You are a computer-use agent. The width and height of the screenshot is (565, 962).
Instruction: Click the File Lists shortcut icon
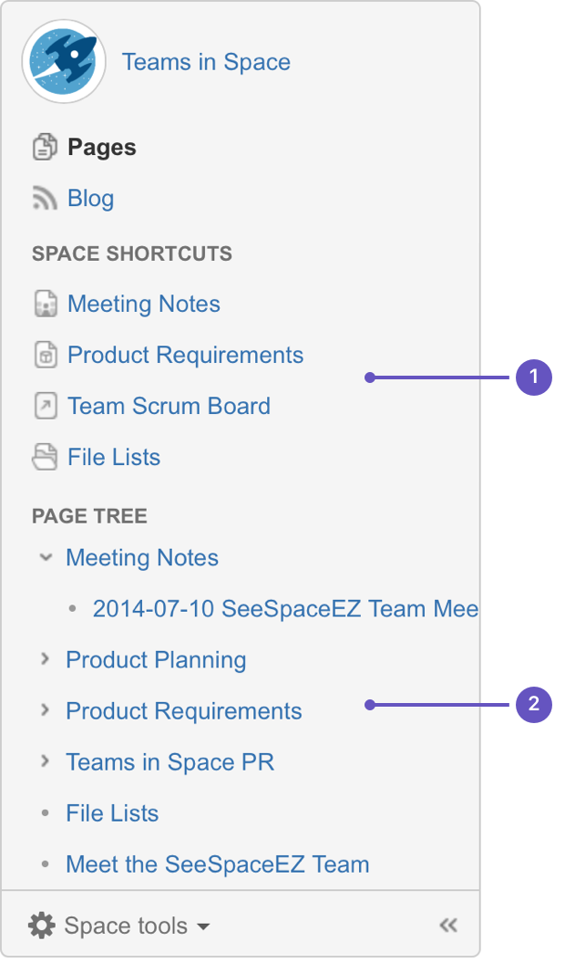coord(45,457)
